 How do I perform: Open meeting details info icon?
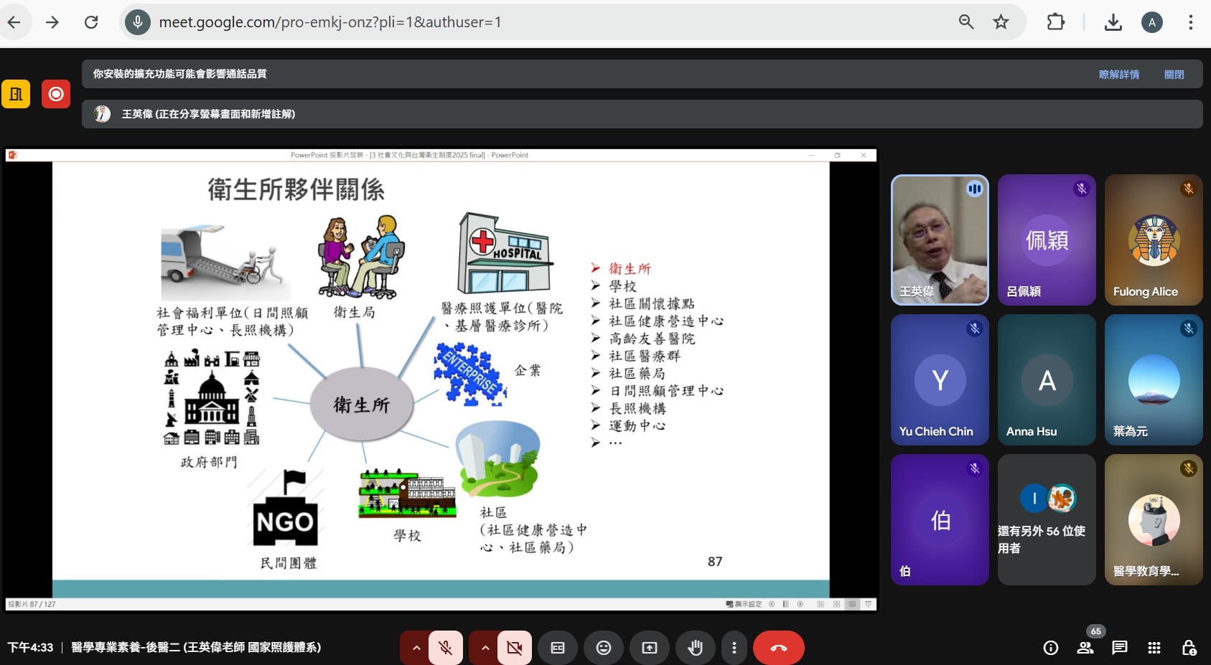[x=1051, y=648]
